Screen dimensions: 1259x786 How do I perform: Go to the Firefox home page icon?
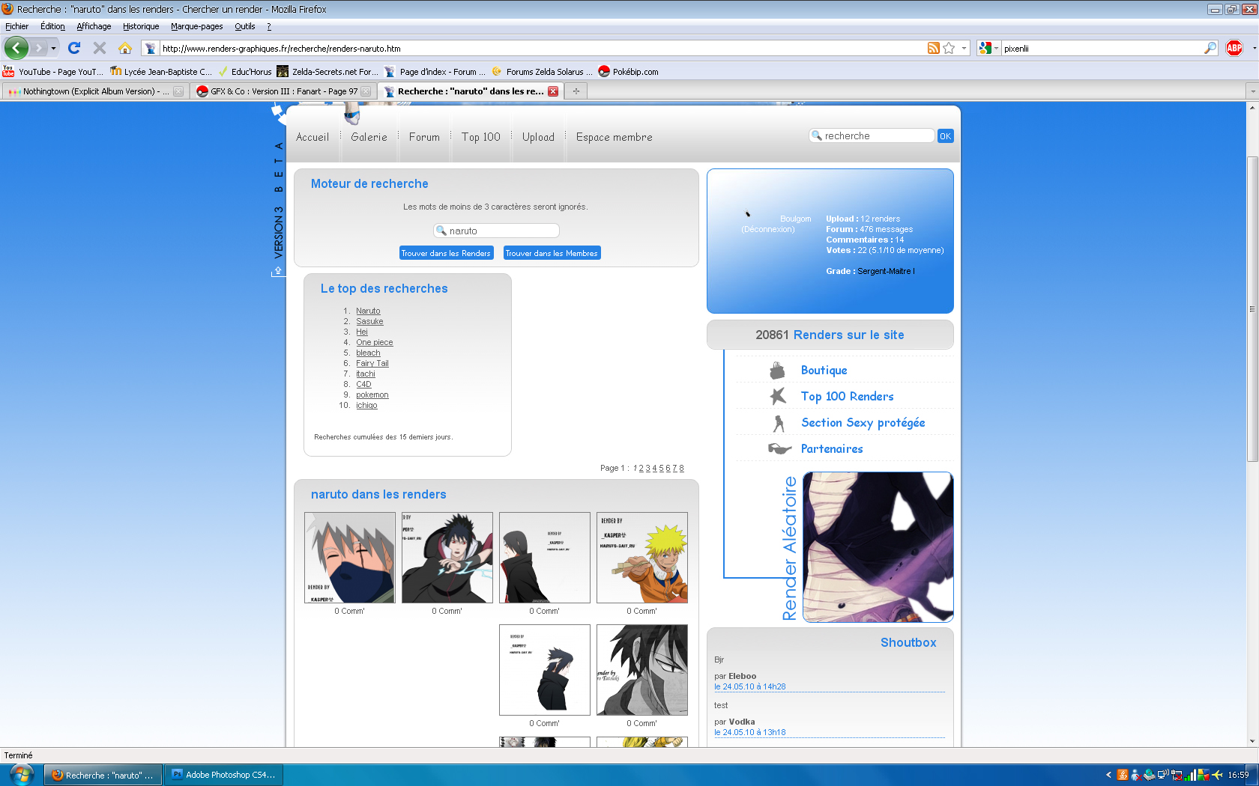tap(125, 48)
